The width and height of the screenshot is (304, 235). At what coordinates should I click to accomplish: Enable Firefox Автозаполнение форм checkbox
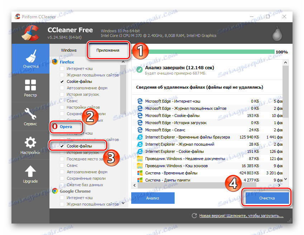(x=62, y=88)
